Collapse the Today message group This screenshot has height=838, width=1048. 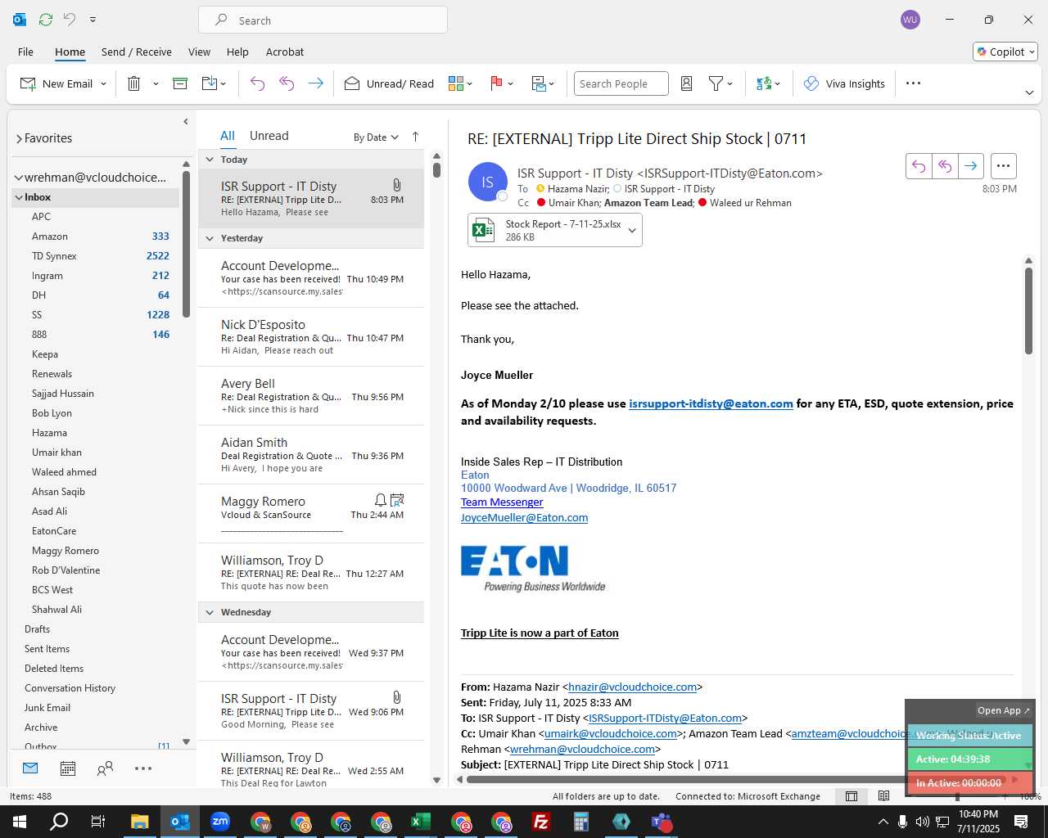[x=210, y=160]
